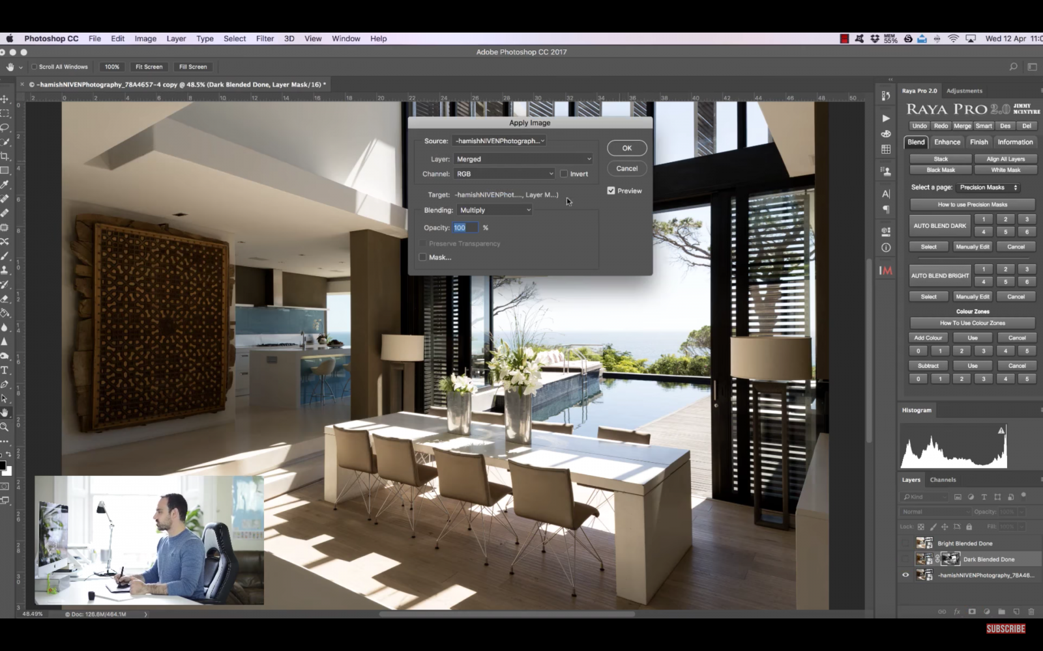Hide the hamishNIVENPhotography_78A46 layer visibility
The image size is (1043, 651).
click(905, 575)
